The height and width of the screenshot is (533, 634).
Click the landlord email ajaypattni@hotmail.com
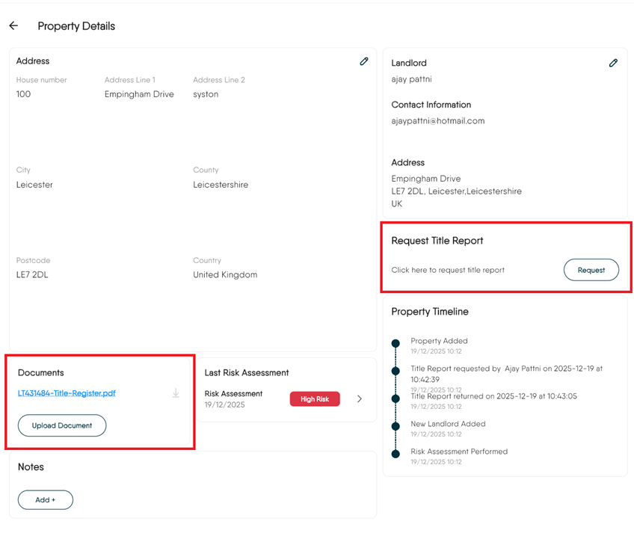[x=438, y=121]
